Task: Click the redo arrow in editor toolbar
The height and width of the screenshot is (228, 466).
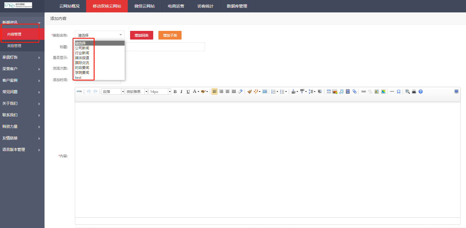Action: coord(95,91)
